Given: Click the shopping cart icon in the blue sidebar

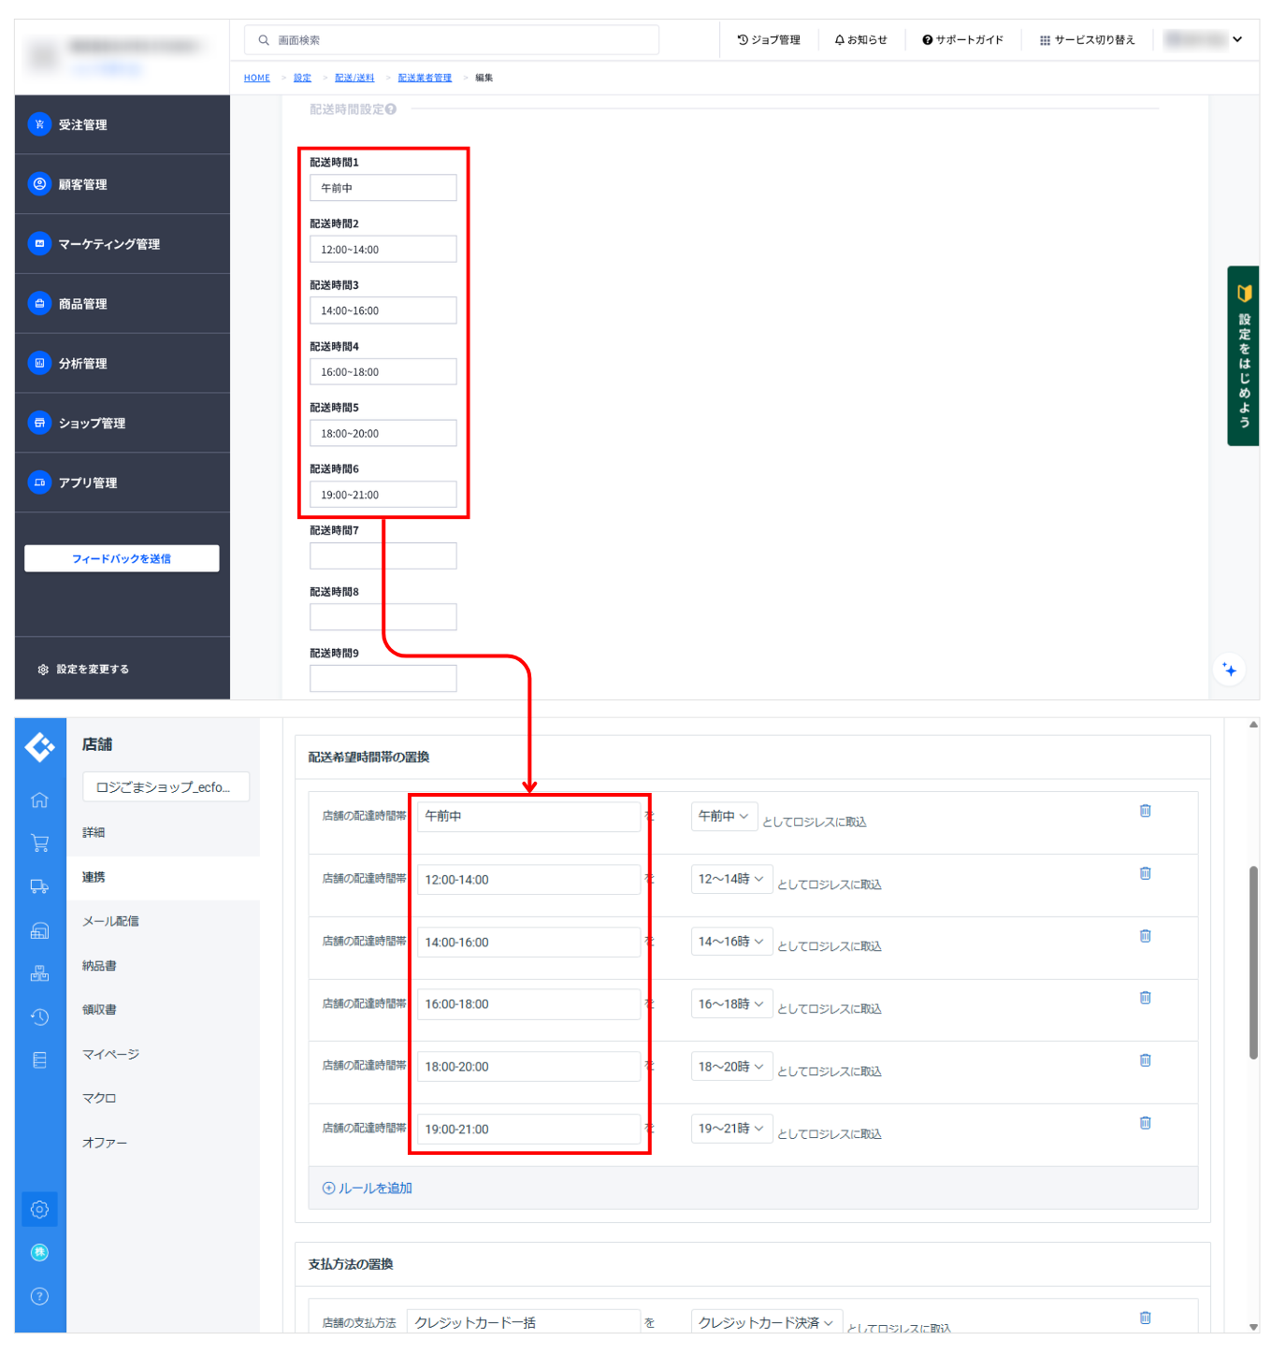Looking at the screenshot, I should pos(39,843).
